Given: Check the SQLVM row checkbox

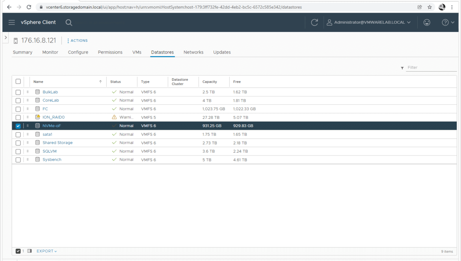Looking at the screenshot, I should (x=18, y=152).
